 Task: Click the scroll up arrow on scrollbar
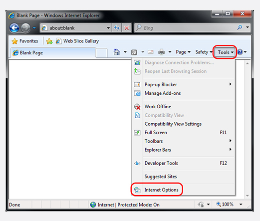click(x=248, y=63)
